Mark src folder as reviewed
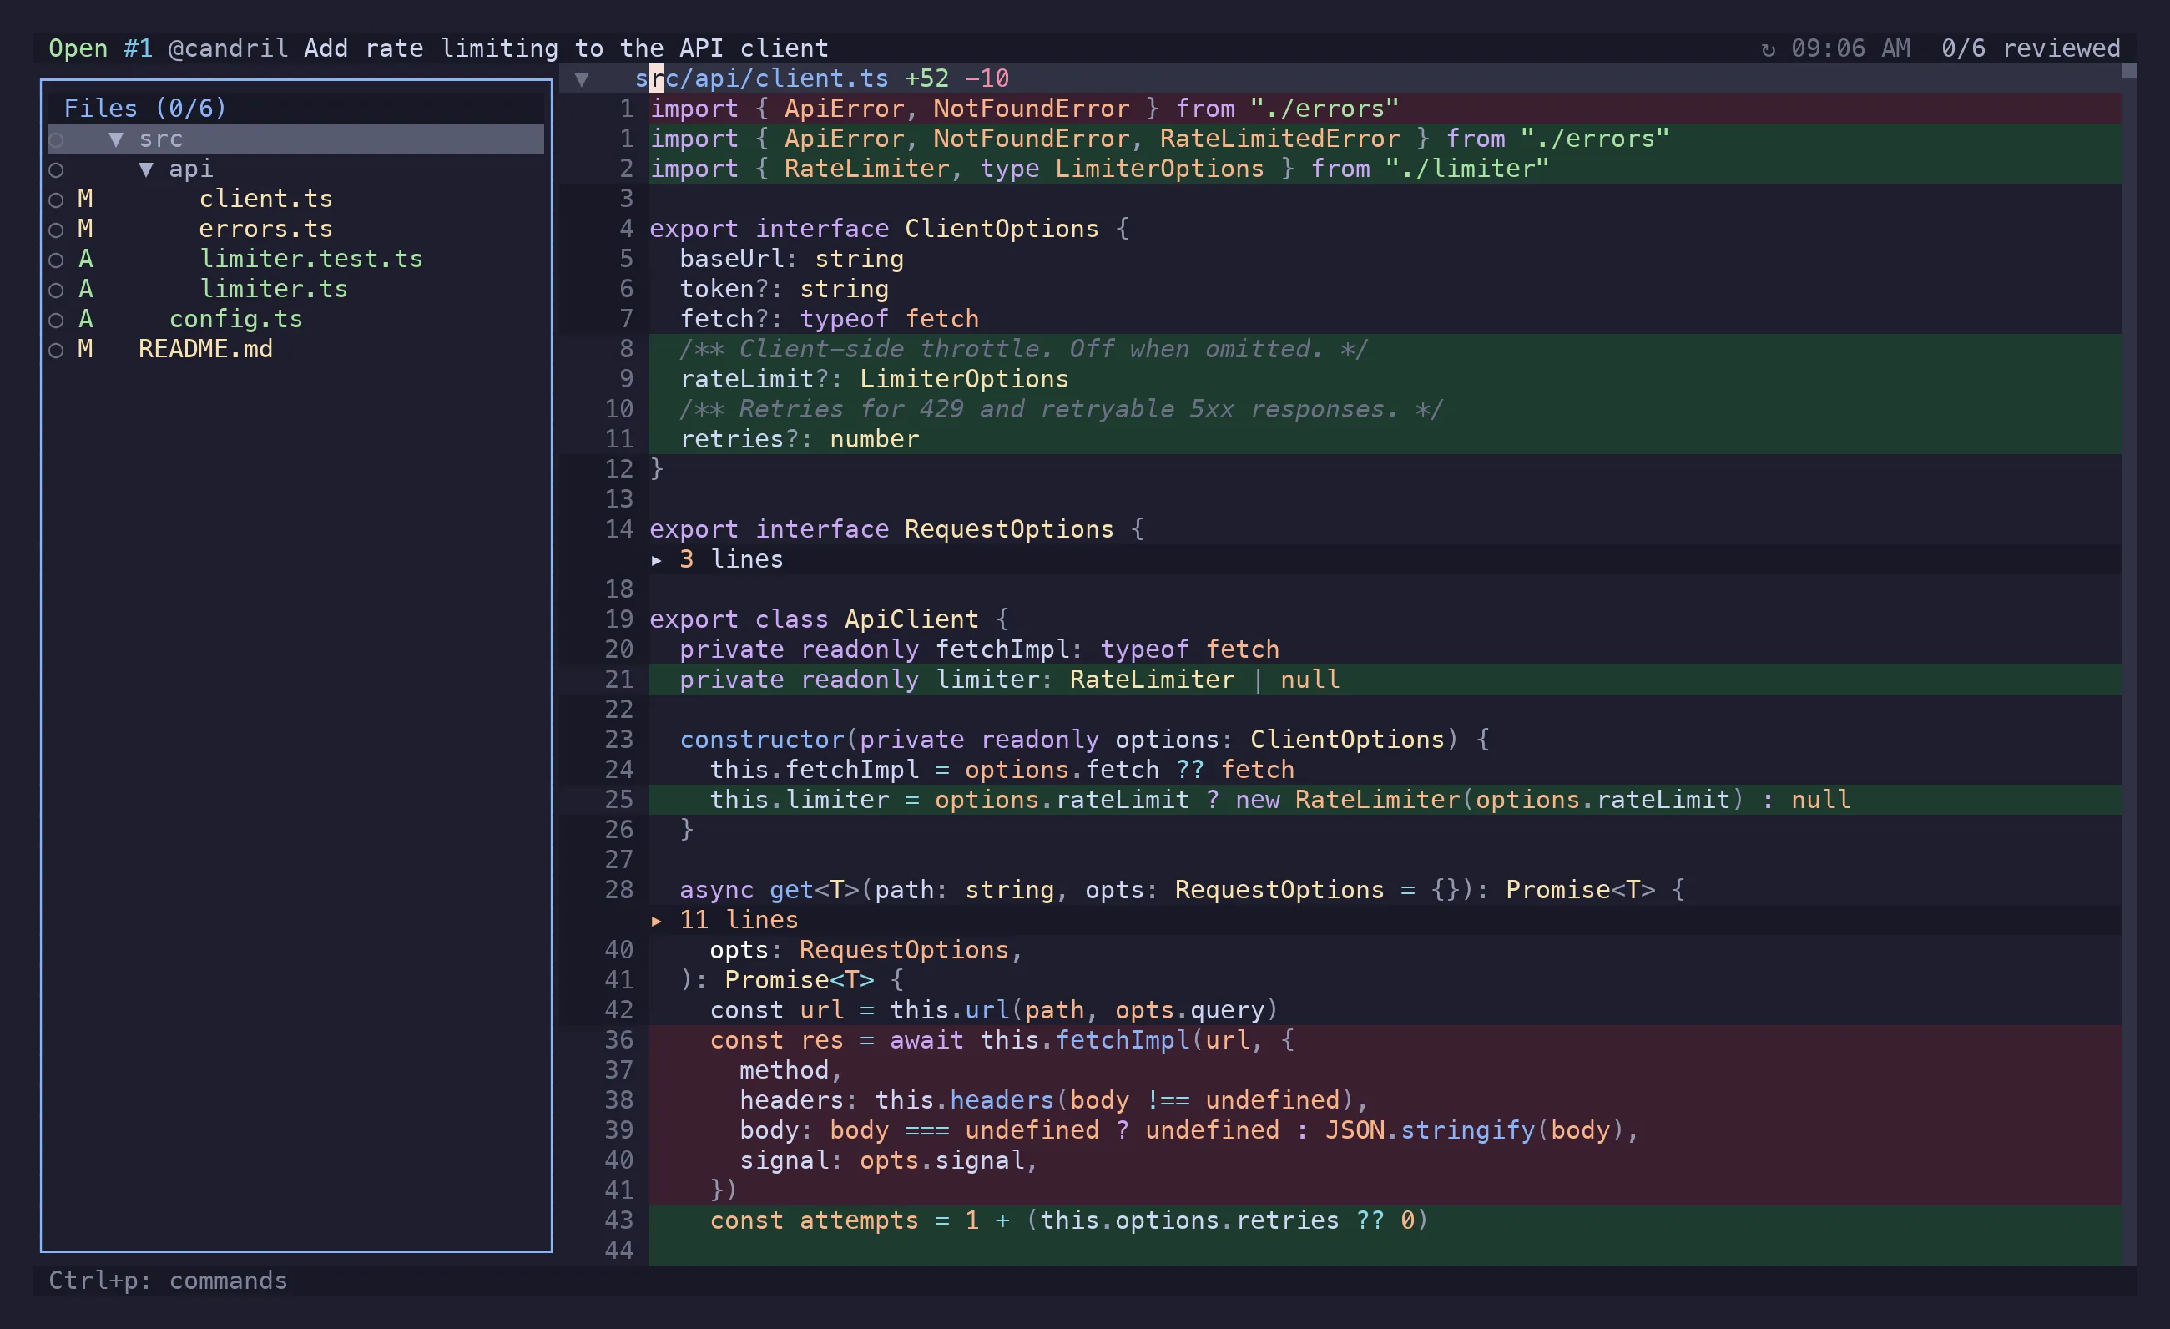Image resolution: width=2170 pixels, height=1329 pixels. (57, 139)
